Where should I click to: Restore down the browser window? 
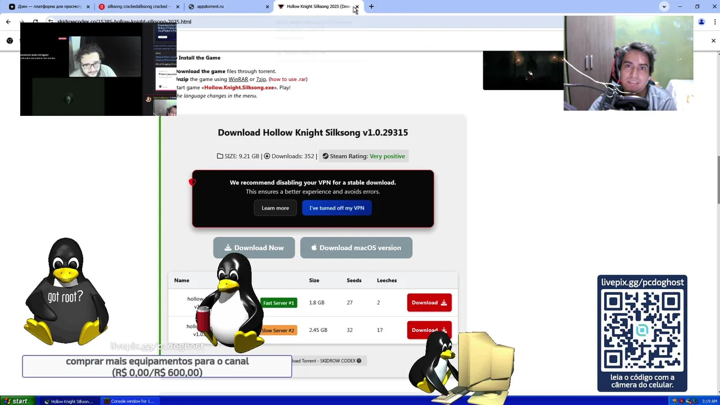click(x=697, y=7)
